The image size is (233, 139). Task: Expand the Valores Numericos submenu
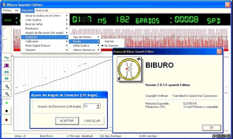[84, 50]
